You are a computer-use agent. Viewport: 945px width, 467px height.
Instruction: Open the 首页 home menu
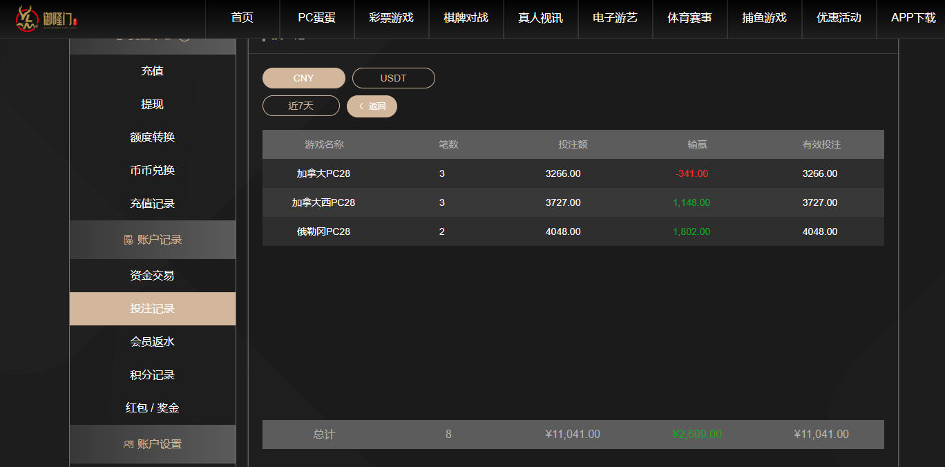(242, 18)
